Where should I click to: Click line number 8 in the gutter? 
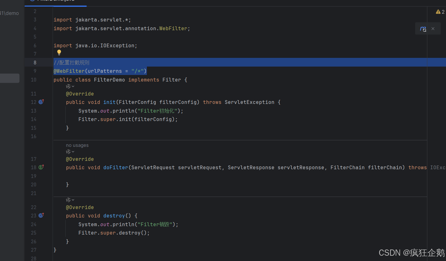(35, 62)
